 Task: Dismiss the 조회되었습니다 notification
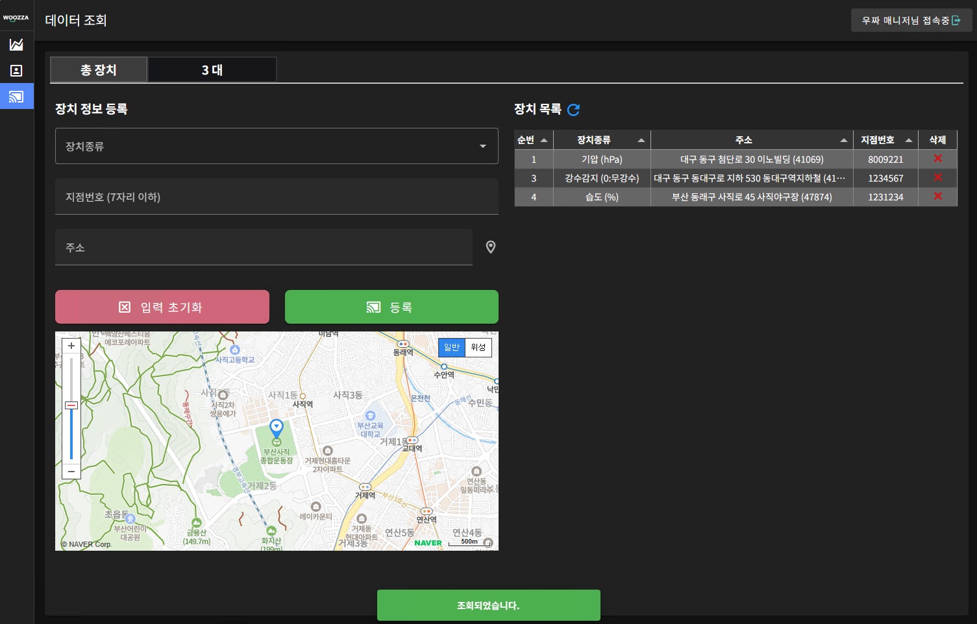click(x=489, y=605)
